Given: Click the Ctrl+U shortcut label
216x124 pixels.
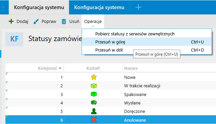Looking at the screenshot, I should tap(197, 42).
